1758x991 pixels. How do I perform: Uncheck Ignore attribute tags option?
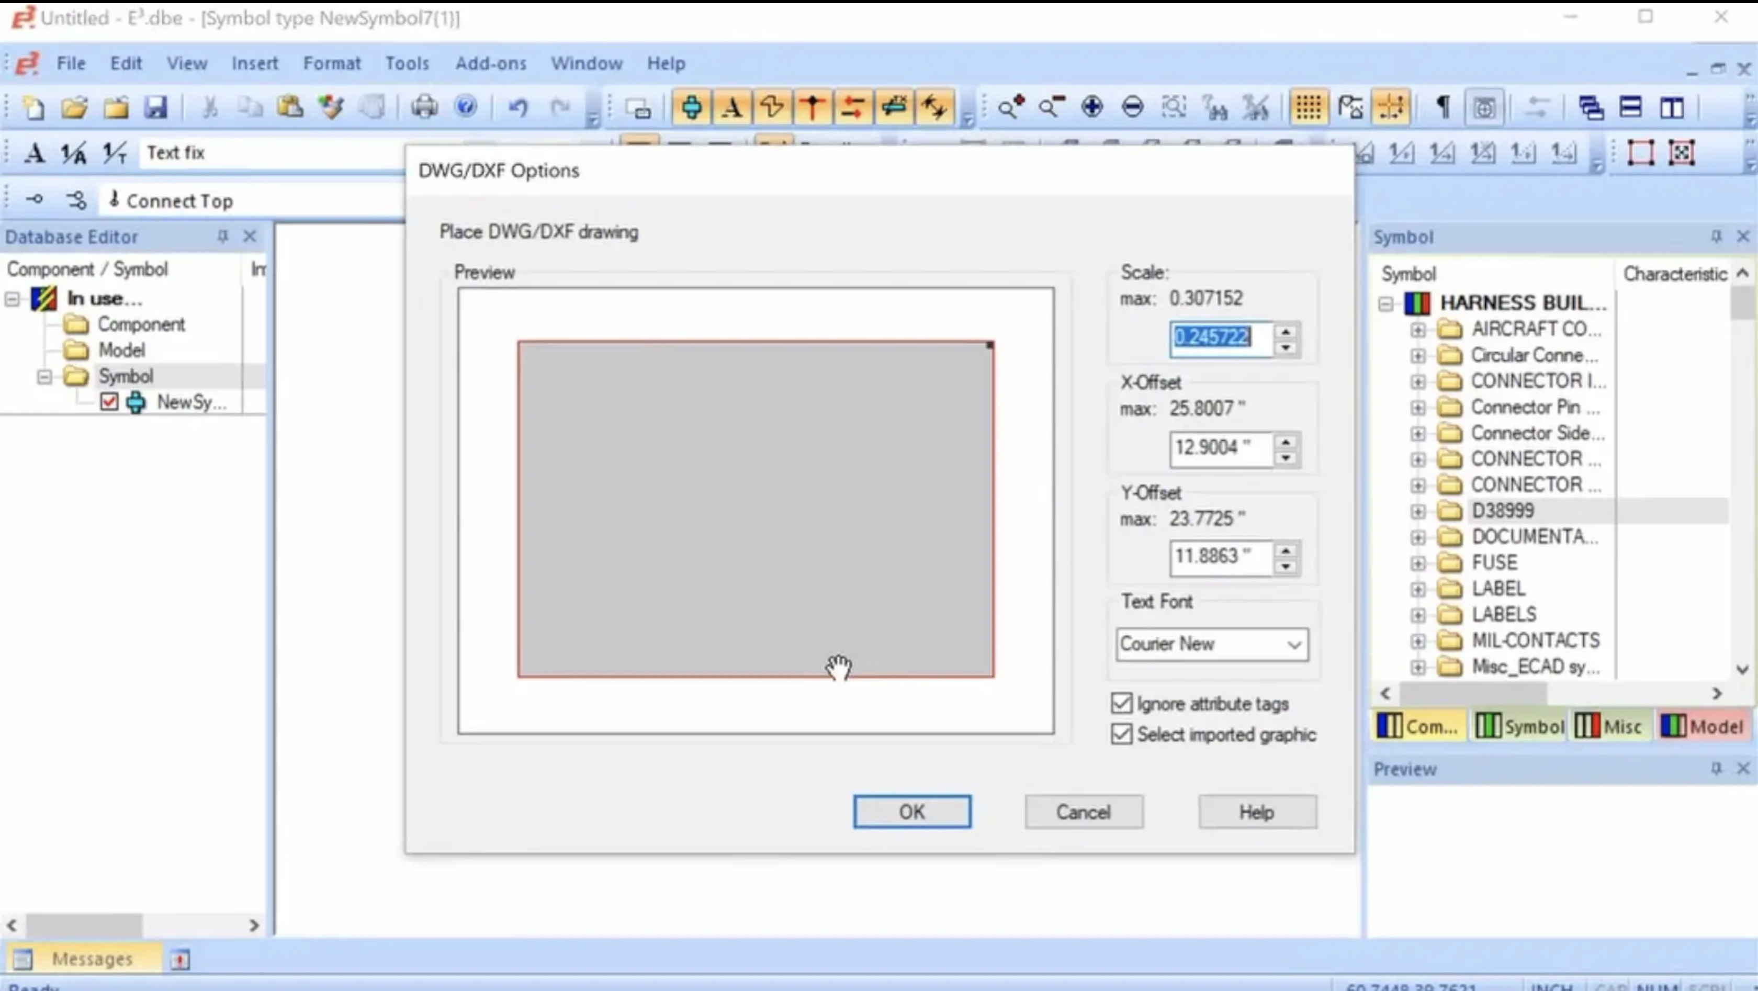click(x=1122, y=703)
